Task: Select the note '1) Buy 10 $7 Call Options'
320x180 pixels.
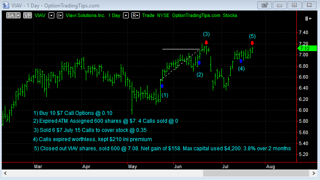Action: coord(73,113)
